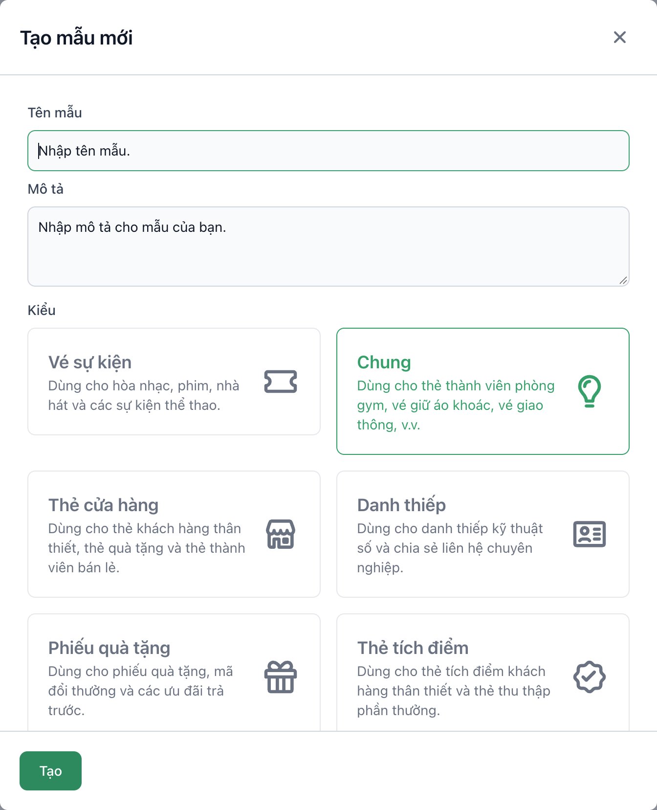Click the Thẻ tích điểm description text
This screenshot has height=810, width=657.
[x=454, y=691]
